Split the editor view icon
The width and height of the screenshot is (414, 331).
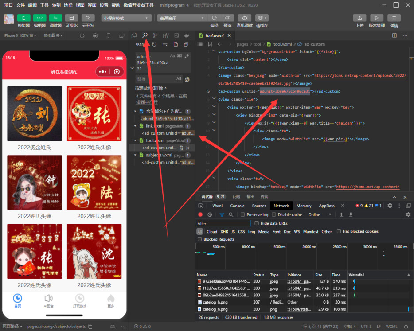[394, 35]
